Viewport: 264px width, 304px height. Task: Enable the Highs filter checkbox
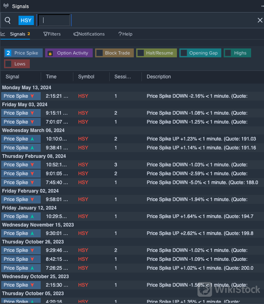click(228, 53)
